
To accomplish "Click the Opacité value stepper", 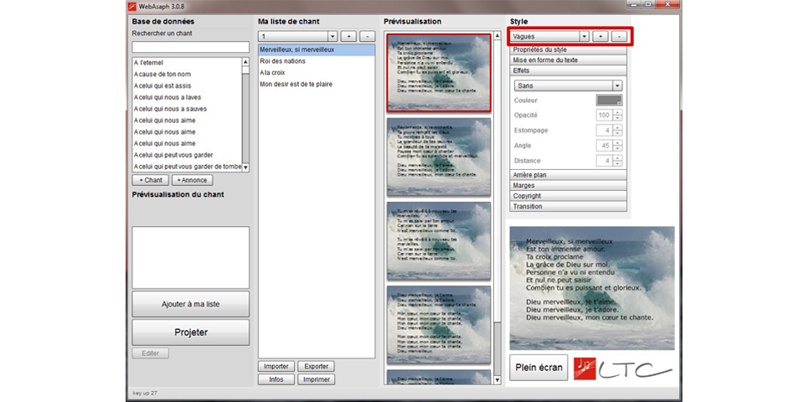I will 617,116.
